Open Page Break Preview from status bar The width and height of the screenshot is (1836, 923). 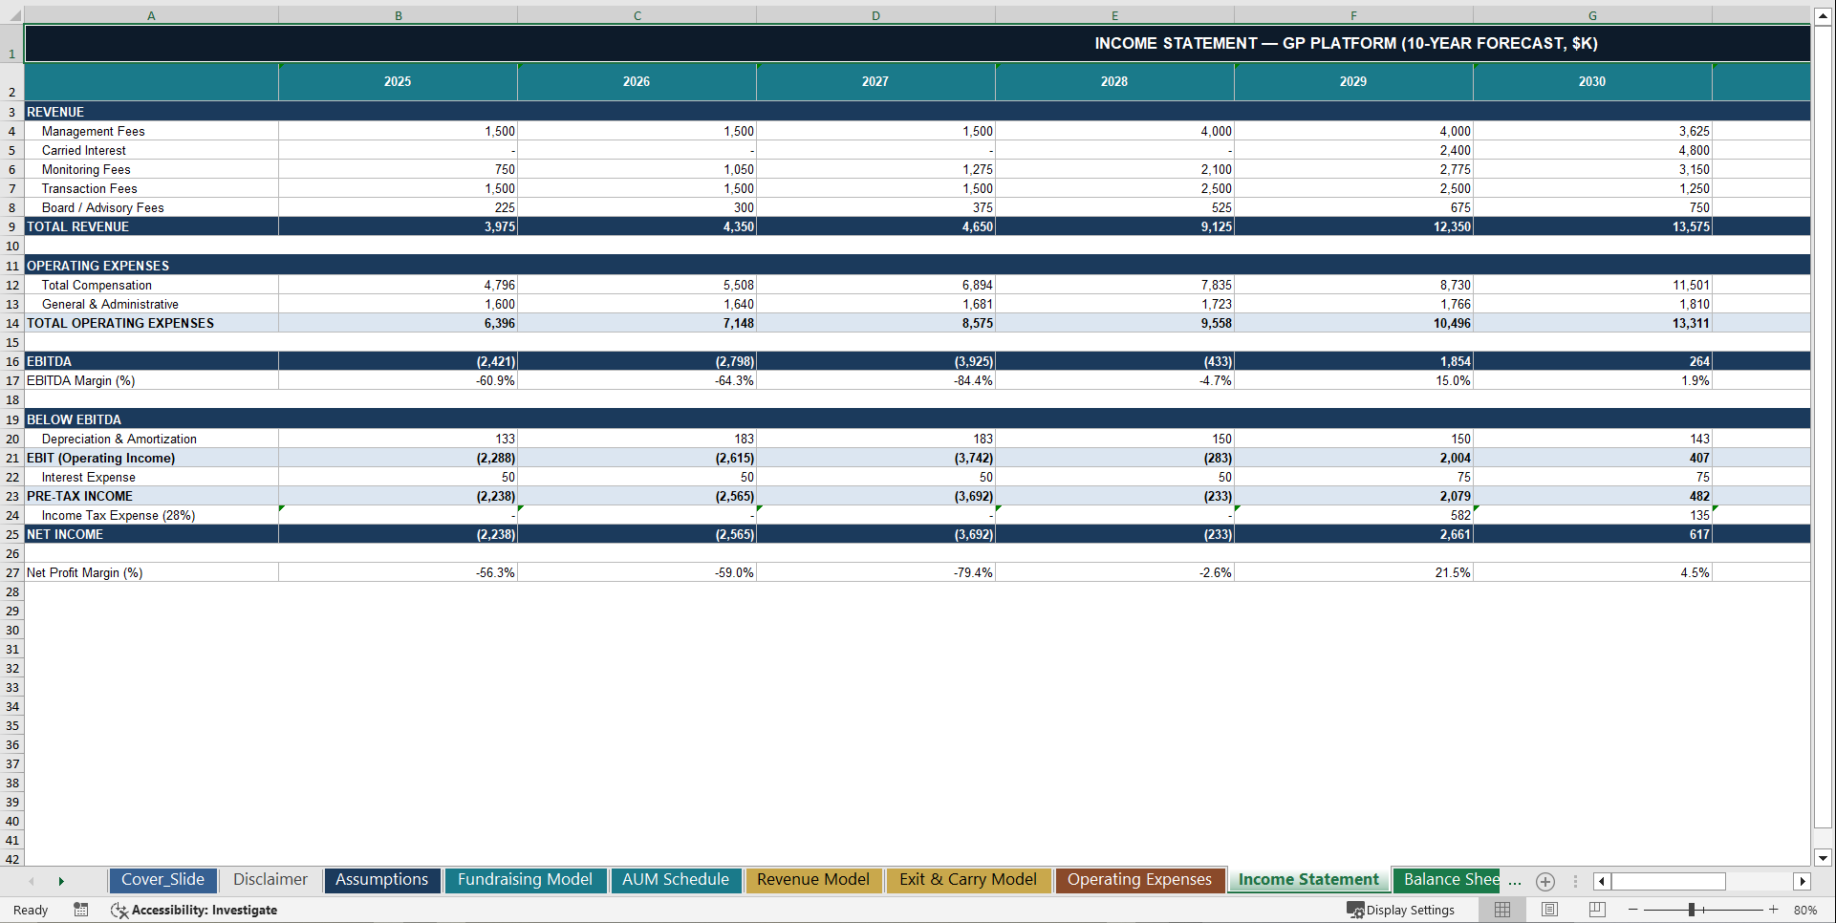click(1594, 910)
